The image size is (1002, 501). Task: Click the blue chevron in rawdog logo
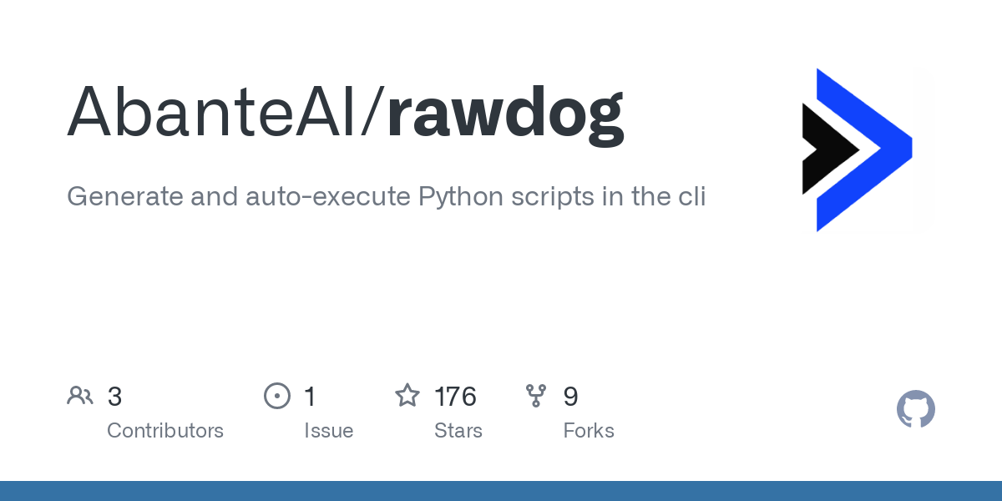tap(864, 150)
